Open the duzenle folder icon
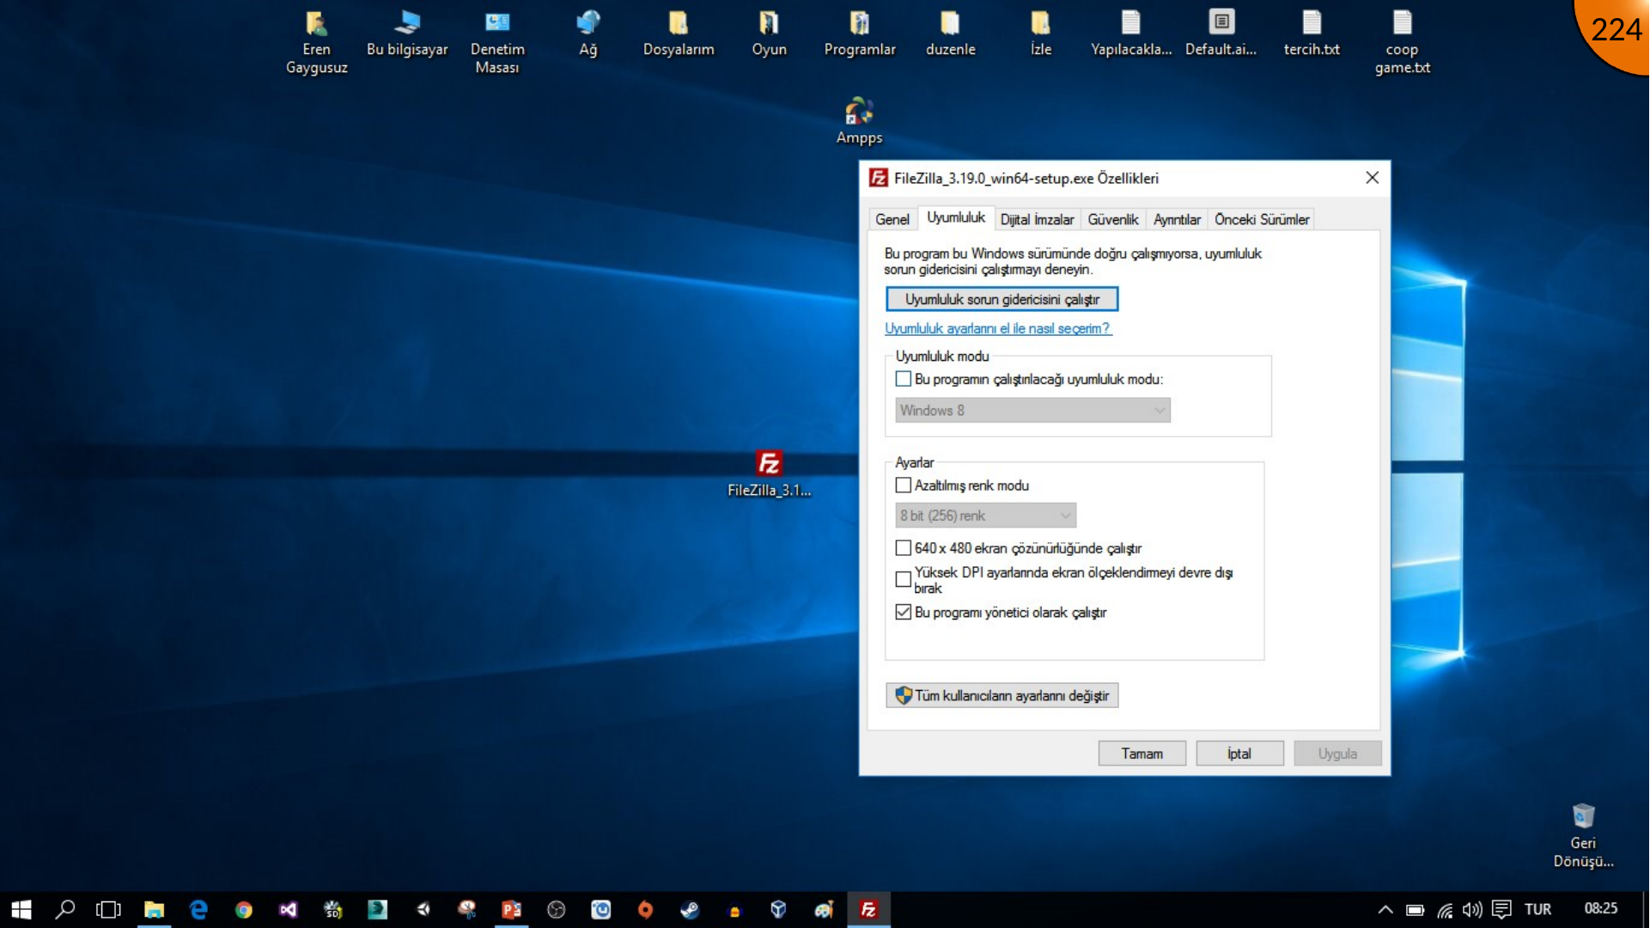 point(950,34)
